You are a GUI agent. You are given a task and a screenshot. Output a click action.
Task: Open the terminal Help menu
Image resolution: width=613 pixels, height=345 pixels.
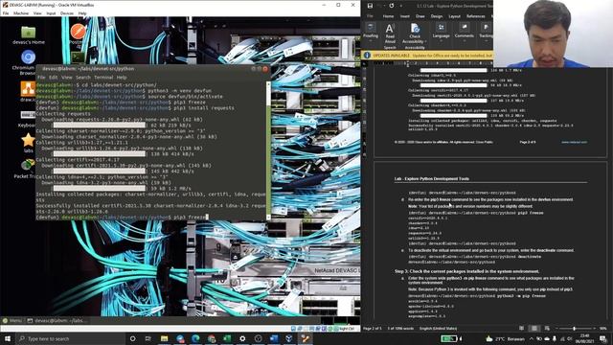coord(122,78)
